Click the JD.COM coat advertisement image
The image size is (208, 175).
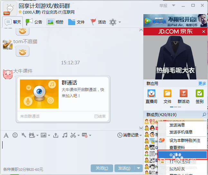tap(175, 57)
